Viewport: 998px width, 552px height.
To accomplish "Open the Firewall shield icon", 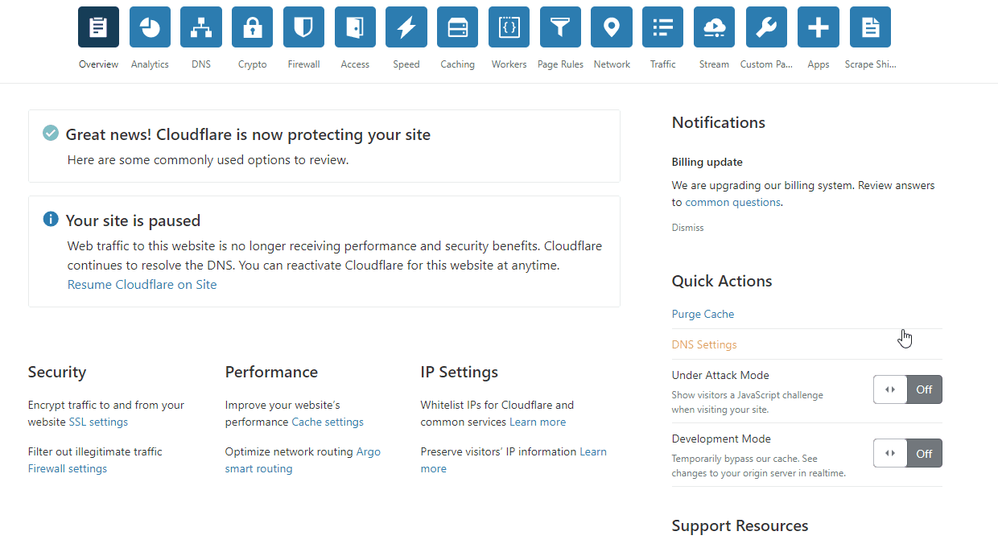I will [303, 27].
